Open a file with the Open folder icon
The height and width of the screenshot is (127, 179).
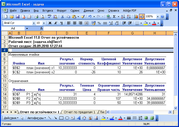pyautogui.click(x=12, y=17)
